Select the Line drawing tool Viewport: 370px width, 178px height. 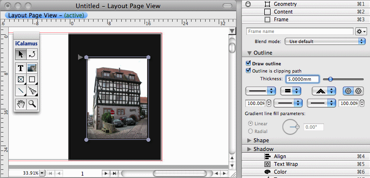tap(21, 90)
